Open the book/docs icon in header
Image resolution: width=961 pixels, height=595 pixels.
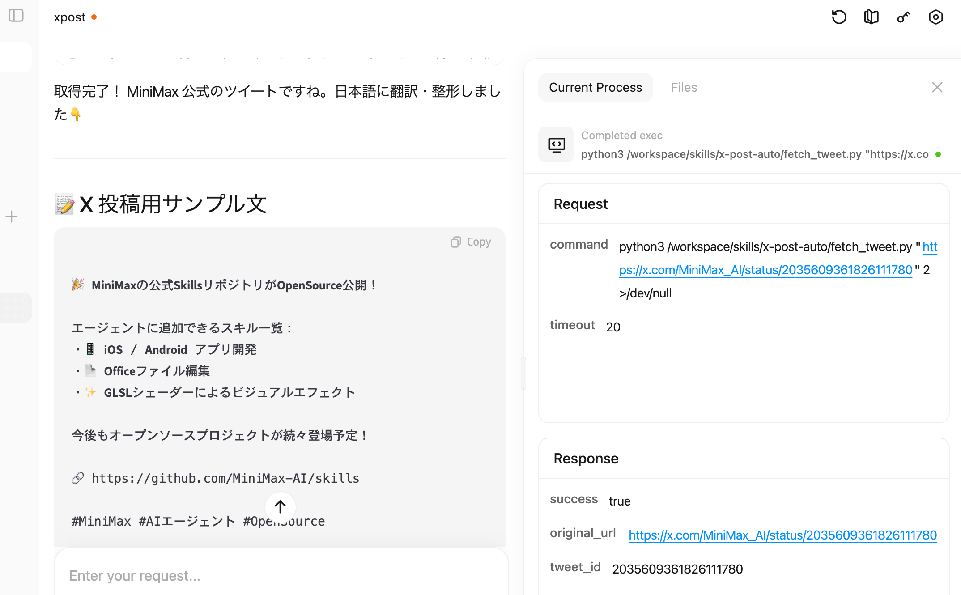pyautogui.click(x=871, y=17)
